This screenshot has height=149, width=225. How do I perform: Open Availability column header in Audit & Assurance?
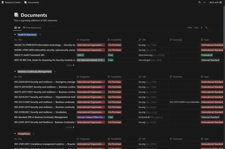[114, 40]
